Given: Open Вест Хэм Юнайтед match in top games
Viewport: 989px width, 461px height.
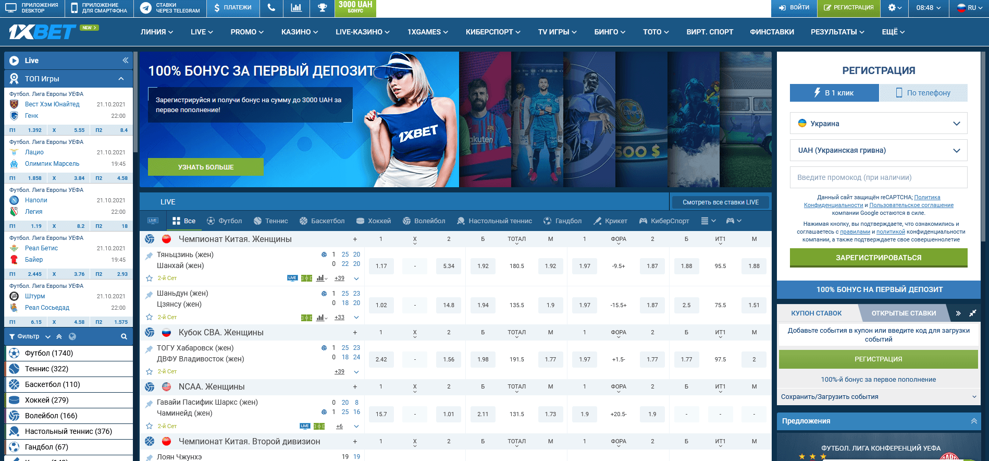Looking at the screenshot, I should click(52, 104).
